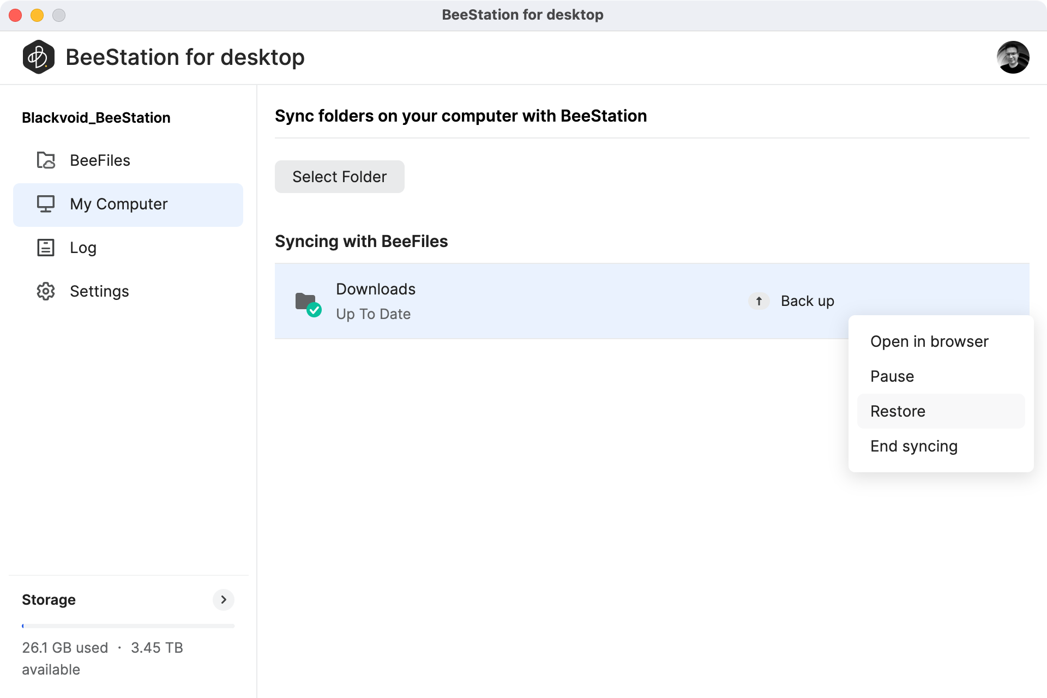Close the window with red button
The width and height of the screenshot is (1047, 698).
tap(15, 15)
